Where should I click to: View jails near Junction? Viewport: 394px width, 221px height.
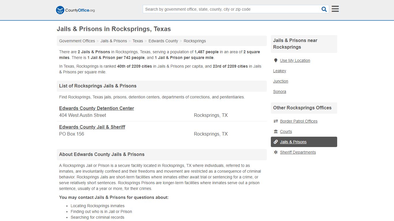point(281,81)
